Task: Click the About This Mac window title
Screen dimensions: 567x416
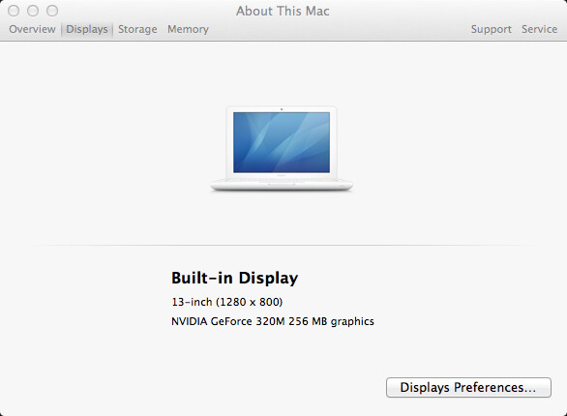Action: [283, 12]
